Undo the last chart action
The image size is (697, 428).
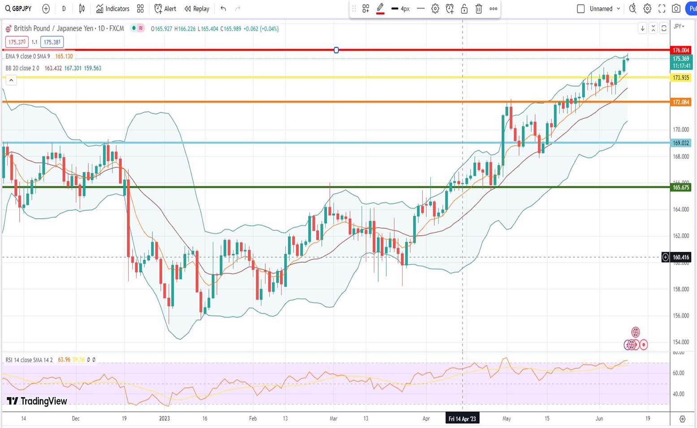(223, 9)
